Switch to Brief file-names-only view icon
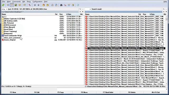Viewport: 169px width, 95px height. [x=8, y=5]
